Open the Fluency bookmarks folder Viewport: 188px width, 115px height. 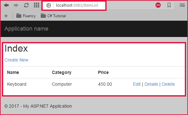(x=26, y=16)
